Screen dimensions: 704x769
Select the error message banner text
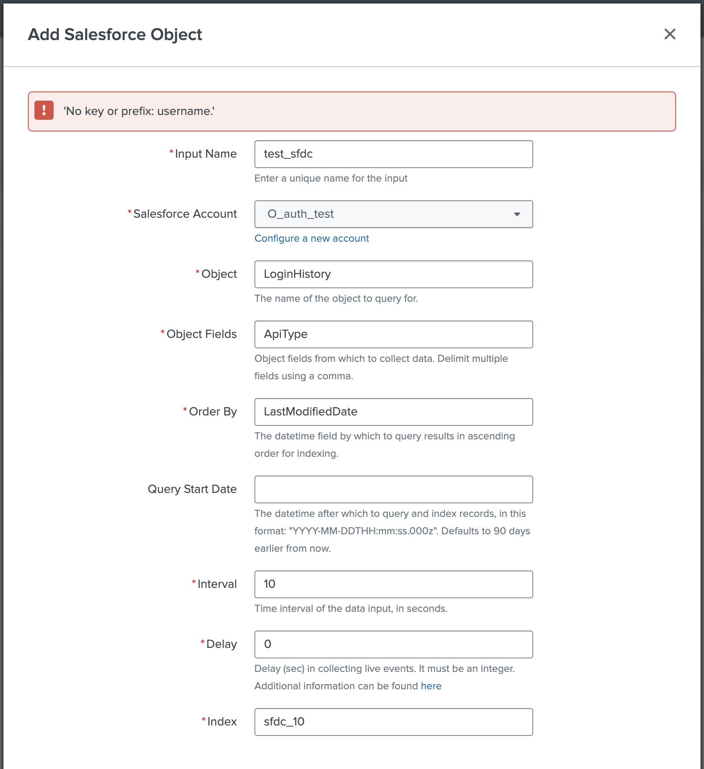click(x=139, y=111)
